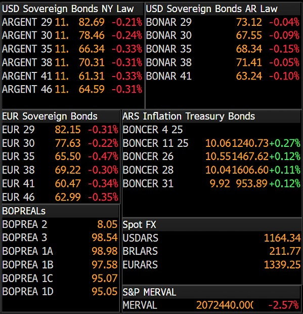Click BONCER 11 25 price 1240.73
This screenshot has height=314, width=303.
point(250,143)
